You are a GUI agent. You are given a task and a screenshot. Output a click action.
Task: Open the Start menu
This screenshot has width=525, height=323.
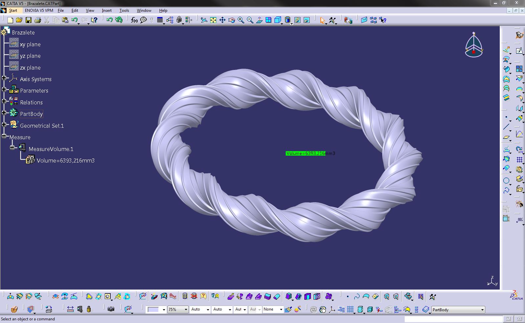(13, 11)
